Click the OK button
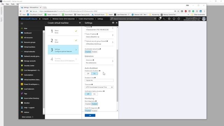This screenshot has width=224, height=126. [90, 115]
